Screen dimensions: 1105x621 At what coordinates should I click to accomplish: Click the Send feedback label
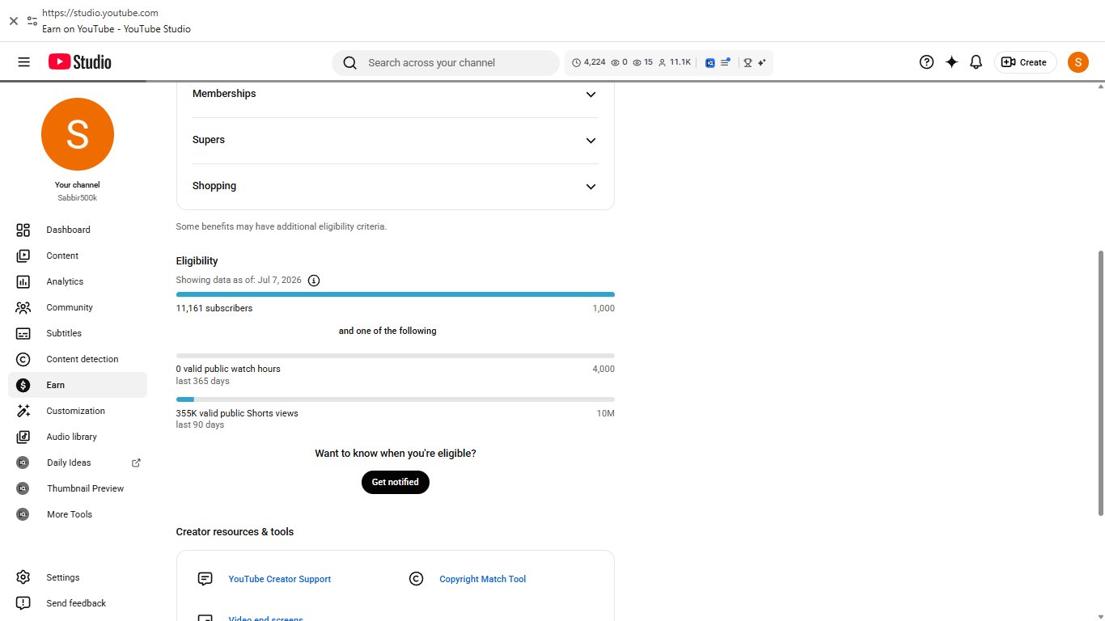tap(76, 603)
